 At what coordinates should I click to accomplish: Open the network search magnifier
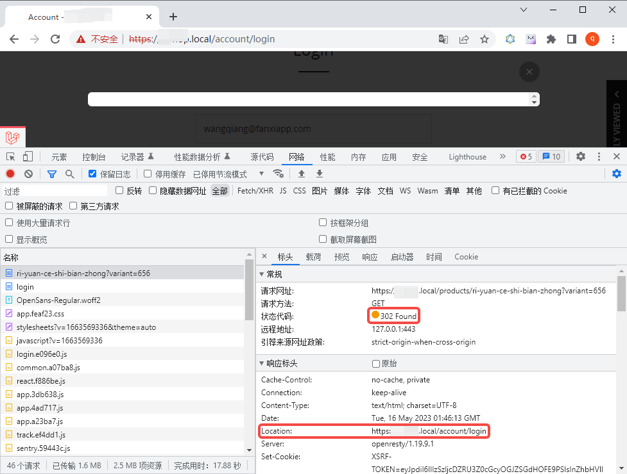(69, 174)
